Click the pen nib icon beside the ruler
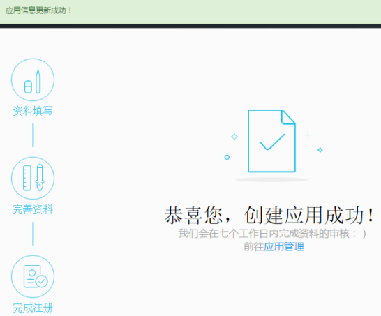Screen dimensions: 381x316 [40, 178]
